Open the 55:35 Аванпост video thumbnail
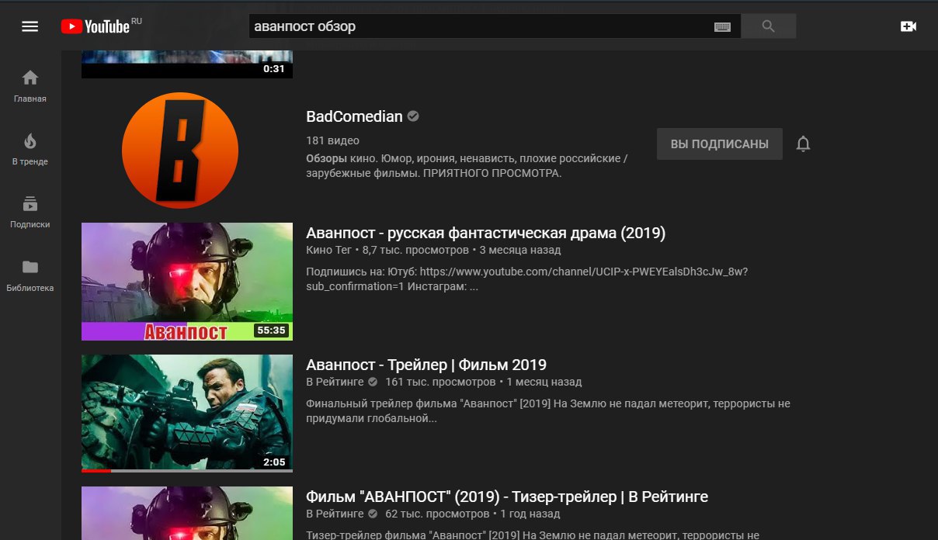The width and height of the screenshot is (938, 540). [187, 282]
